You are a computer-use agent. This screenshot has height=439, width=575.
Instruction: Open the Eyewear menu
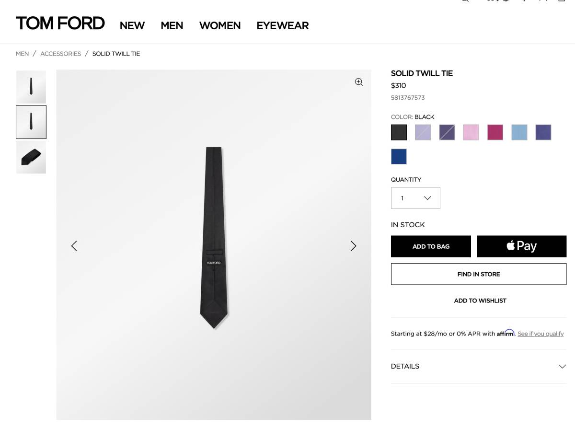(x=282, y=25)
